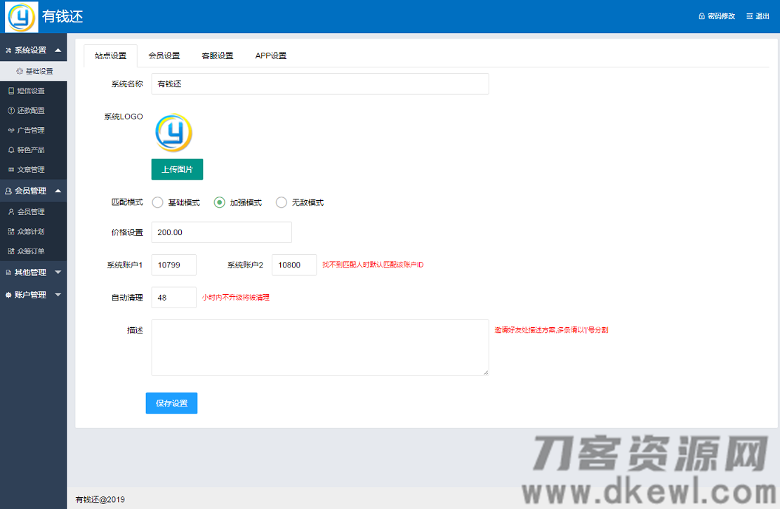The image size is (780, 509).
Task: Click the 上传图片 upload button
Action: pyautogui.click(x=177, y=169)
